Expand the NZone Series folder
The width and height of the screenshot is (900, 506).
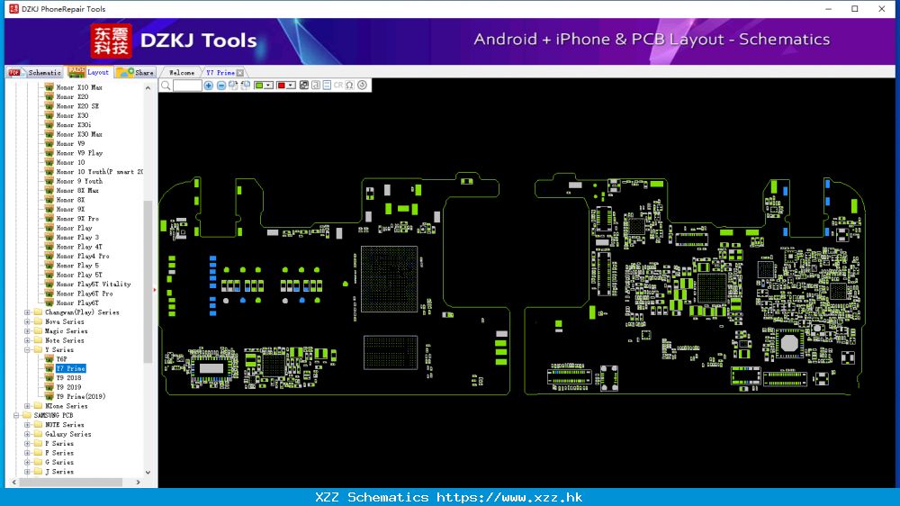click(28, 406)
